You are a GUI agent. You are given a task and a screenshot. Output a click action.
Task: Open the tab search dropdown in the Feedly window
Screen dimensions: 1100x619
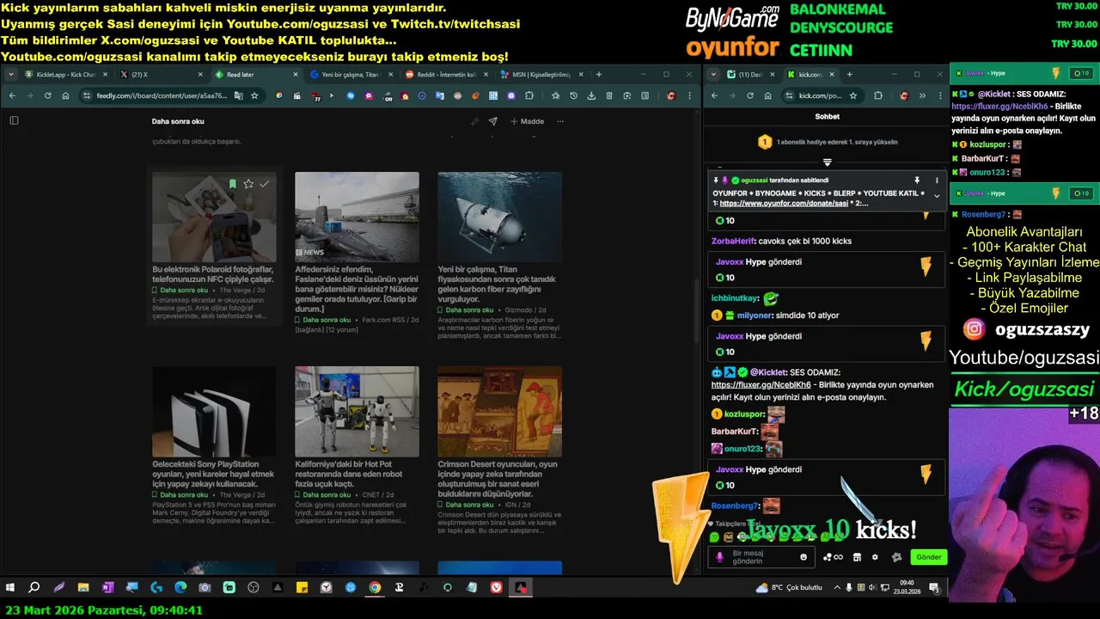pos(11,75)
